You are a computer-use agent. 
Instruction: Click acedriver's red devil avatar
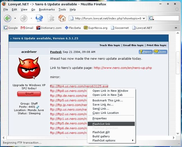(29, 68)
